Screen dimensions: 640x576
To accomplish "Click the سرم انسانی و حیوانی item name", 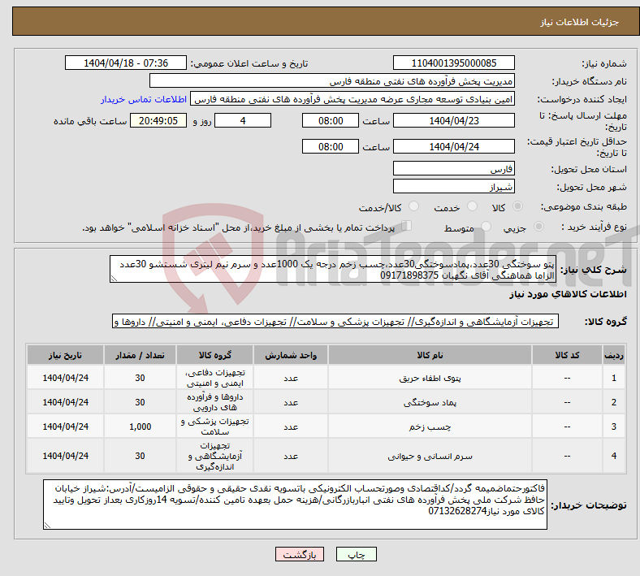I will (430, 456).
